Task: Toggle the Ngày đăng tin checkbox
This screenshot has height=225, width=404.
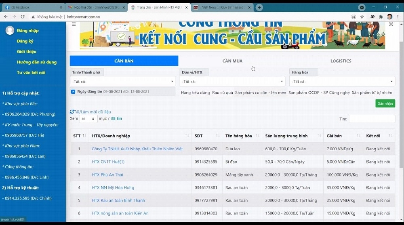Action: pyautogui.click(x=73, y=92)
